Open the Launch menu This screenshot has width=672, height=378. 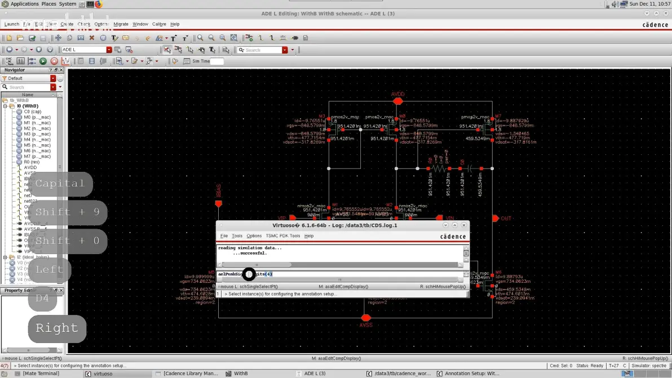12,24
